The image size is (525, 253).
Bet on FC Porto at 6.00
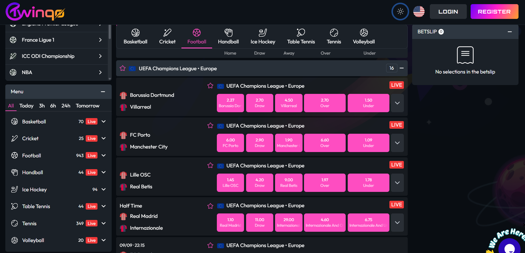tap(230, 143)
